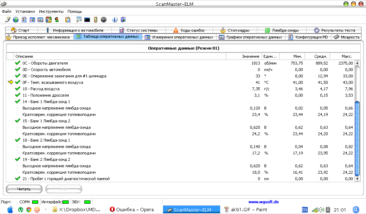Click the terminal console toolbar icon
Viewport: 366px width, 214px height.
click(87, 20)
